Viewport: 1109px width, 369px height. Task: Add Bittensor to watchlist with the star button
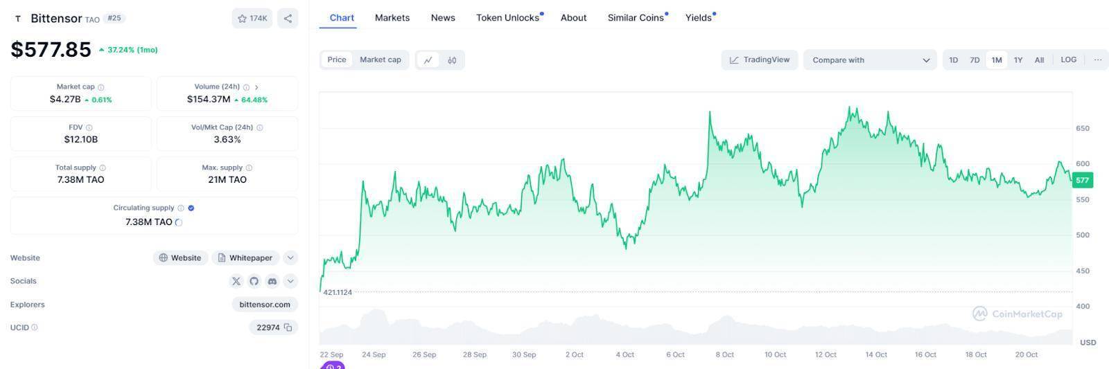tap(252, 19)
